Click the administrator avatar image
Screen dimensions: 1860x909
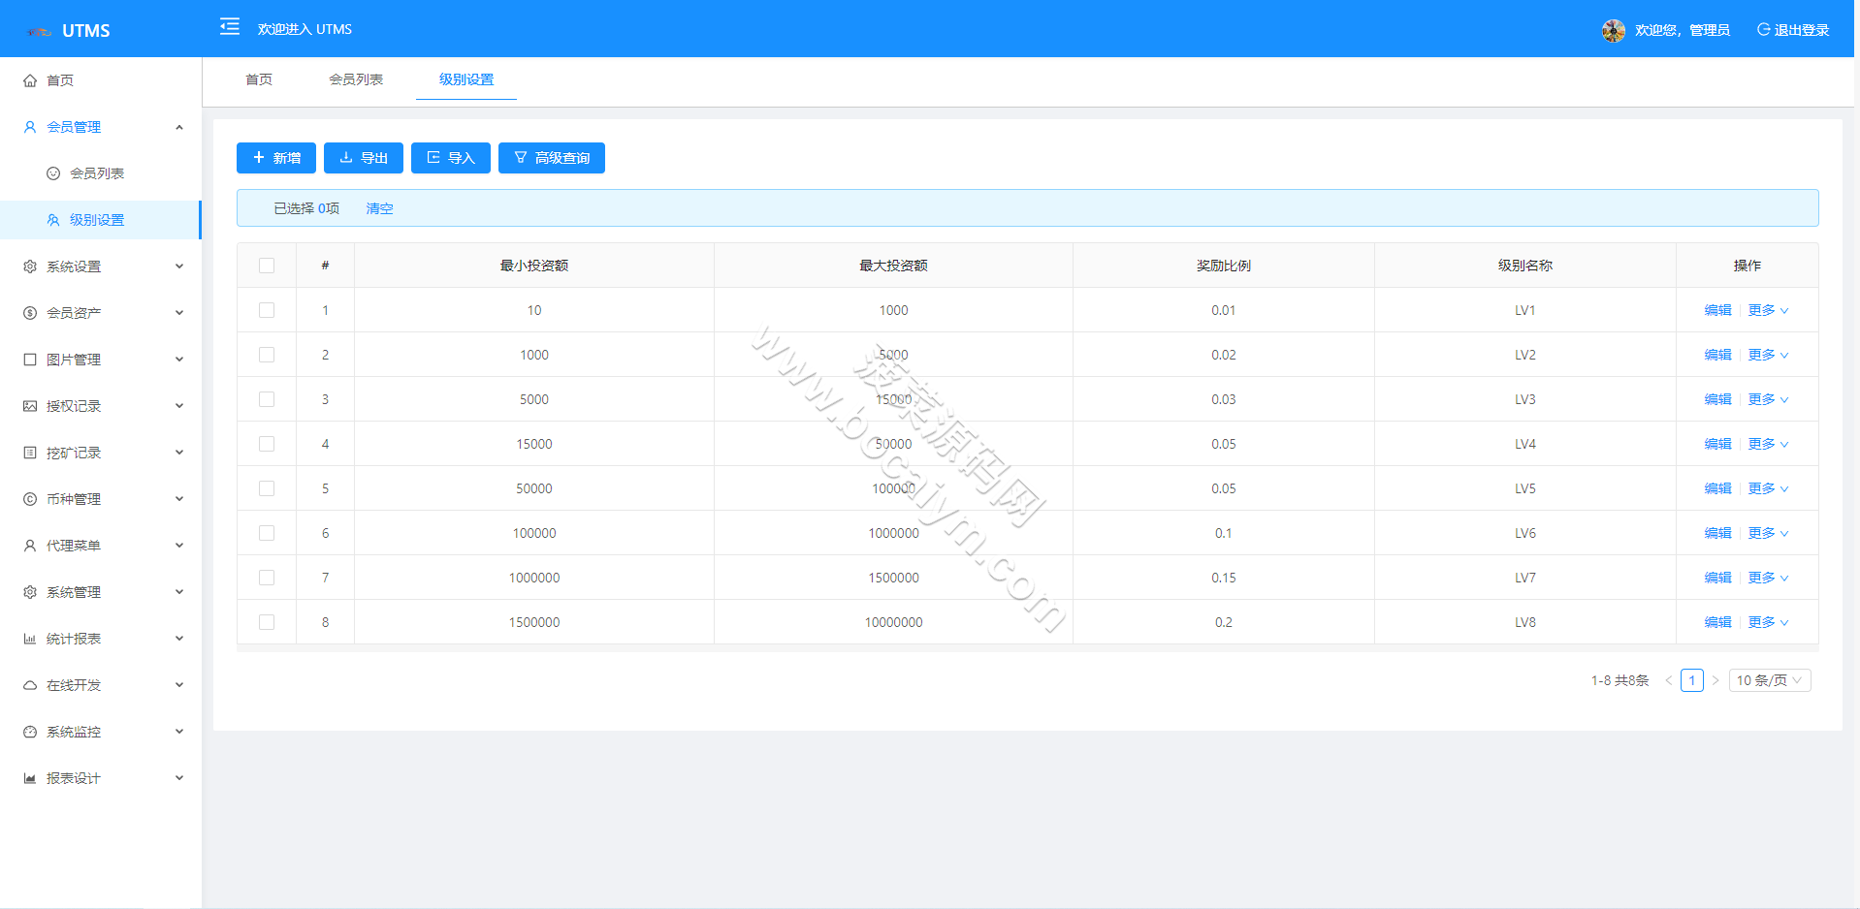click(1614, 31)
